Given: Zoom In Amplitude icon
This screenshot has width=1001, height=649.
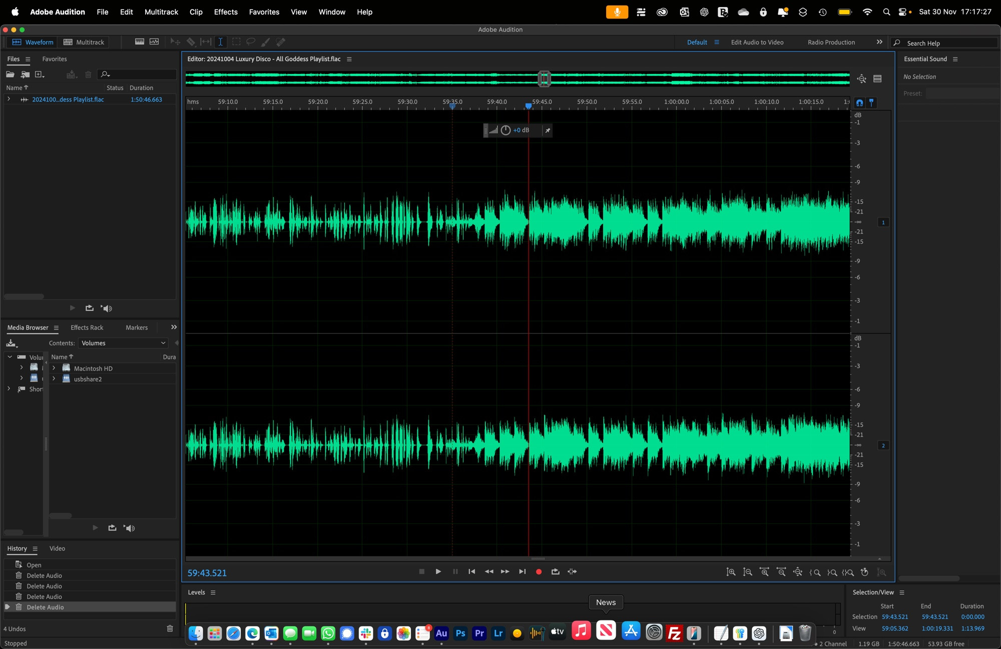Looking at the screenshot, I should point(731,572).
